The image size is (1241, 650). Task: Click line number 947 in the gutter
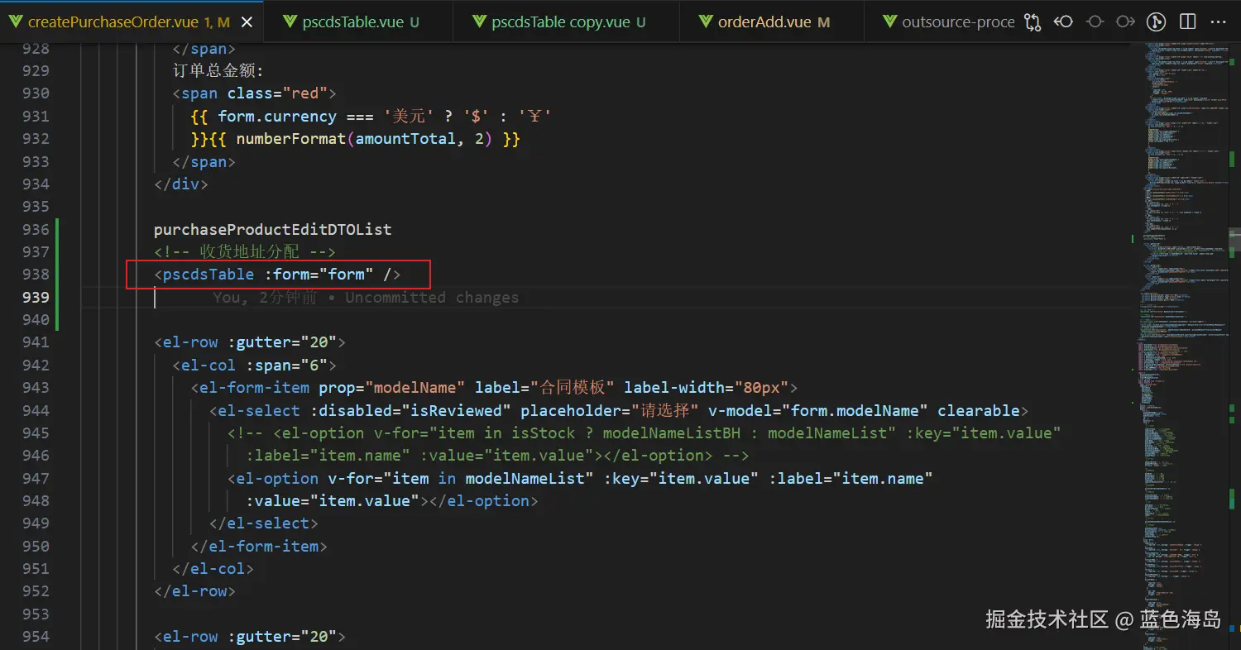[36, 478]
